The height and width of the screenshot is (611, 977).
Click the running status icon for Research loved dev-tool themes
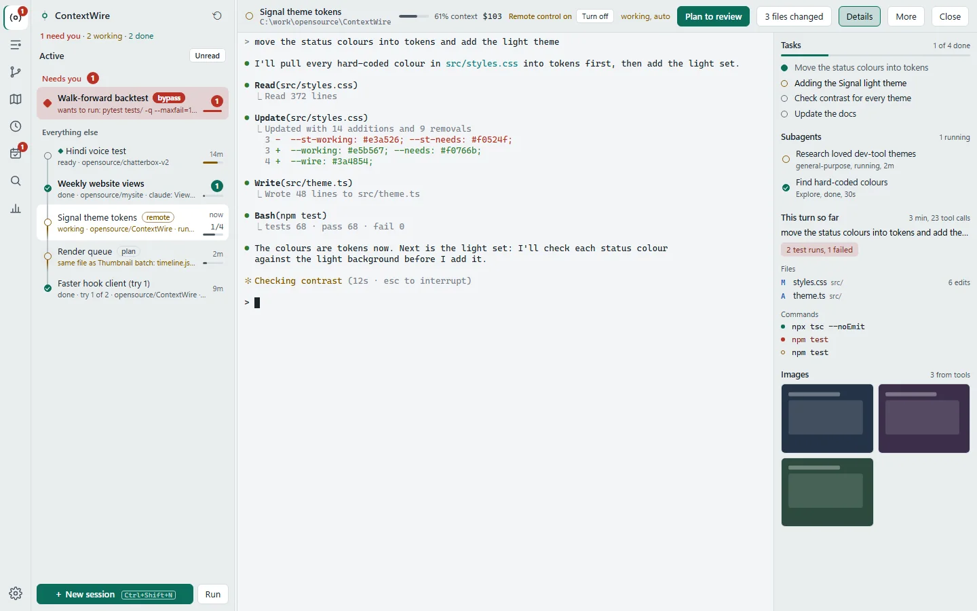786,160
